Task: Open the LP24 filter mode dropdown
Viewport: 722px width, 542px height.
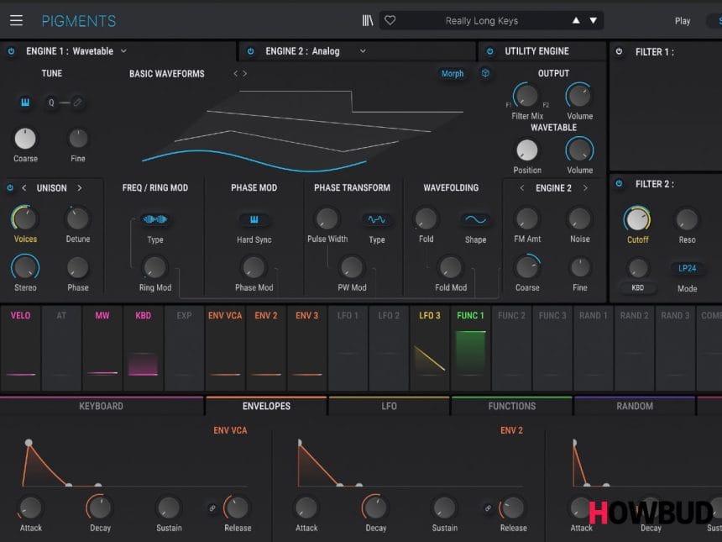Action: click(687, 269)
